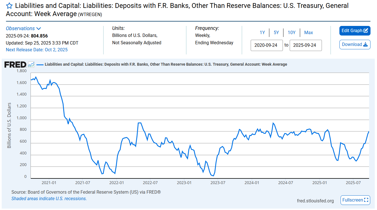The width and height of the screenshot is (377, 210).
Task: Switch to the 10Y time range
Action: point(291,33)
